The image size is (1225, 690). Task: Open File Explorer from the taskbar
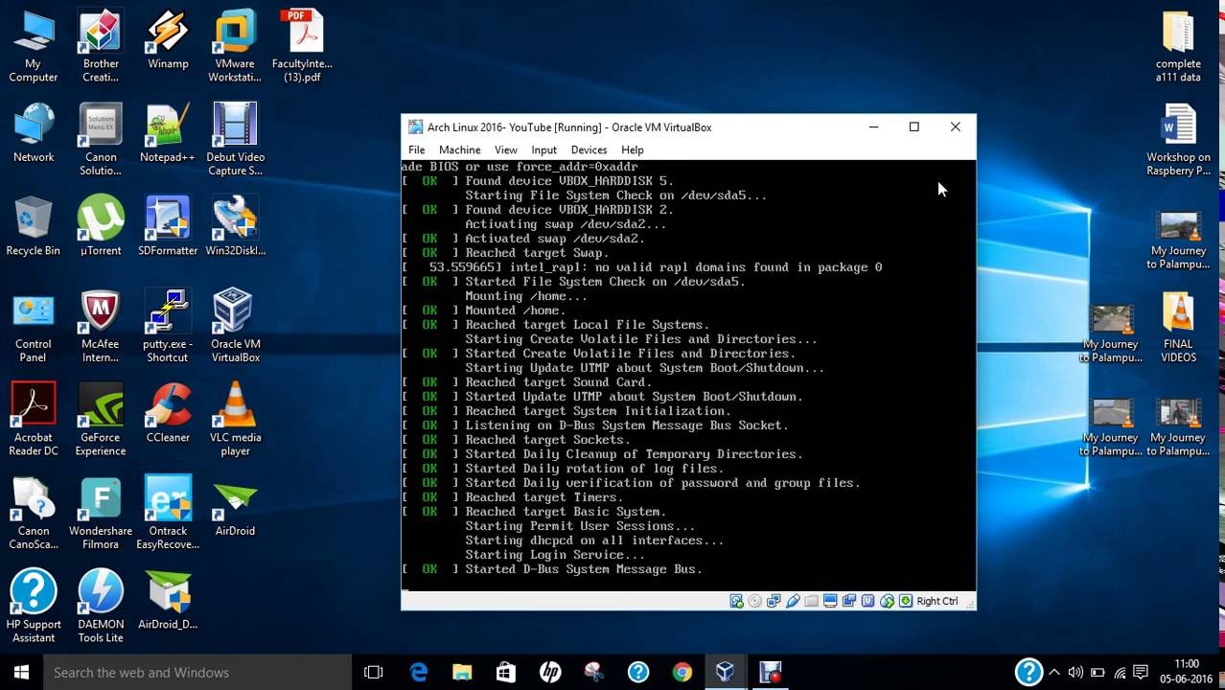(462, 673)
